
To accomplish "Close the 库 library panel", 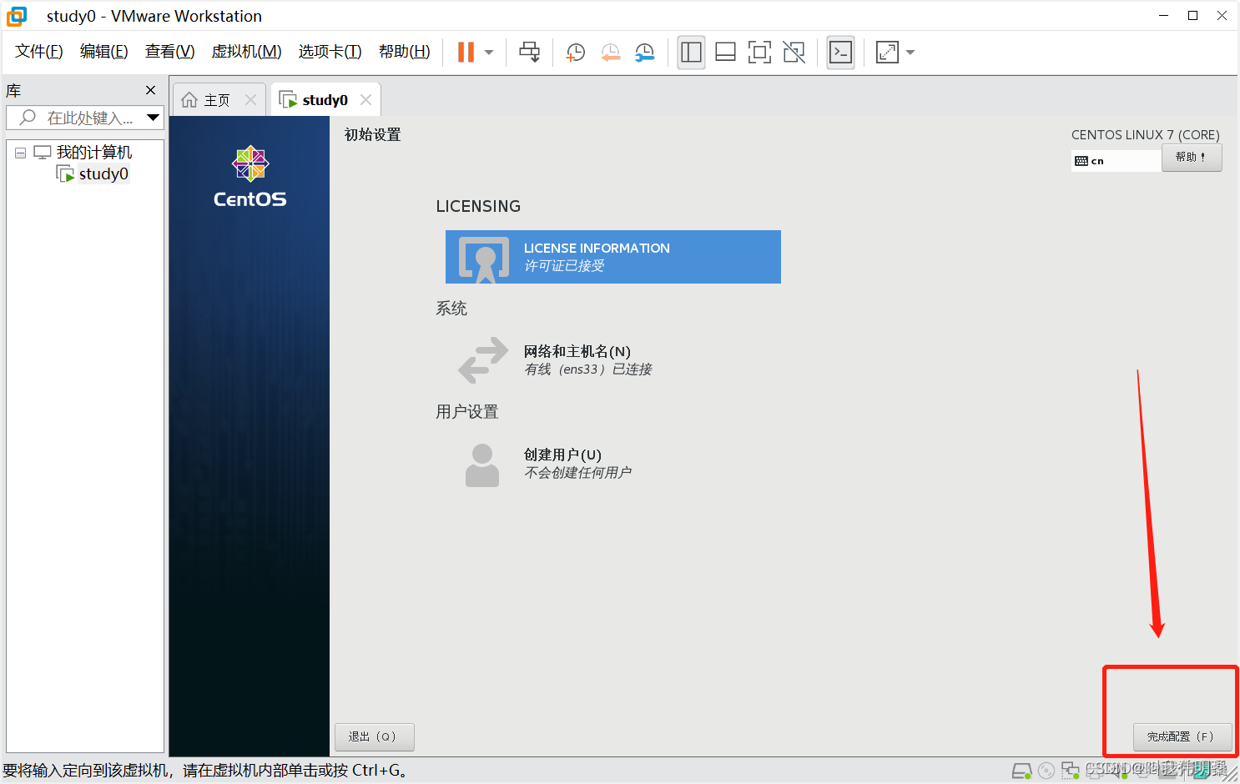I will [x=150, y=90].
